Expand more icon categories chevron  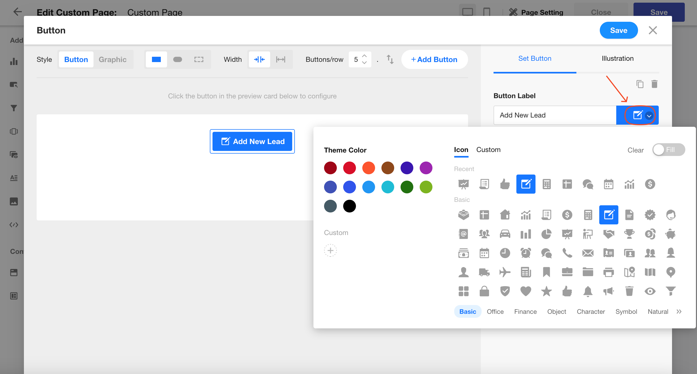(x=679, y=312)
